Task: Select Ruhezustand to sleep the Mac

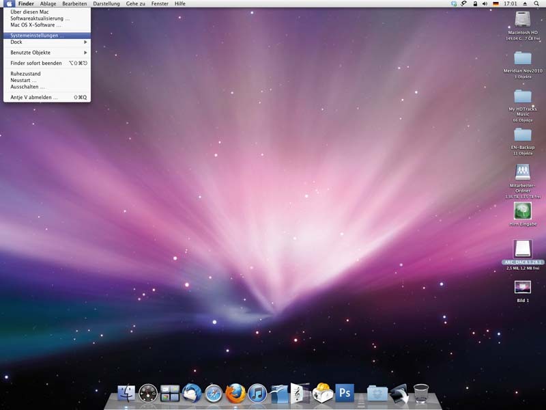Action: point(47,74)
